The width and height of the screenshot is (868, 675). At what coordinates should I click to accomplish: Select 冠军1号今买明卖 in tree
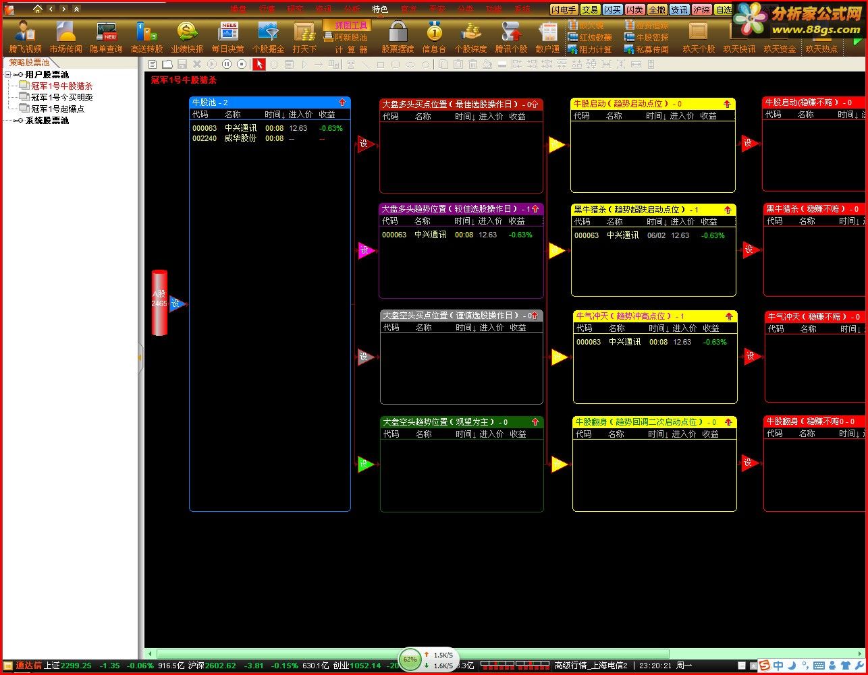coord(62,98)
